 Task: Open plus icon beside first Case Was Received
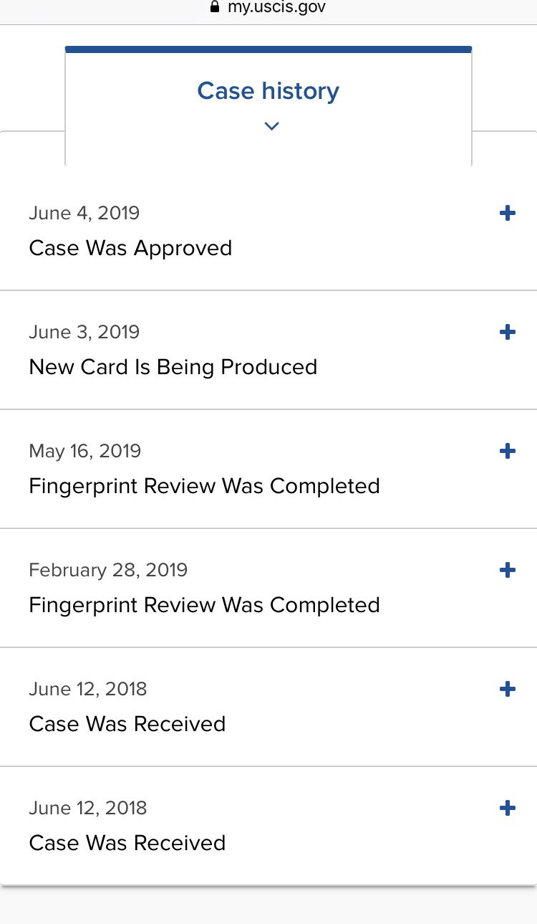(507, 689)
